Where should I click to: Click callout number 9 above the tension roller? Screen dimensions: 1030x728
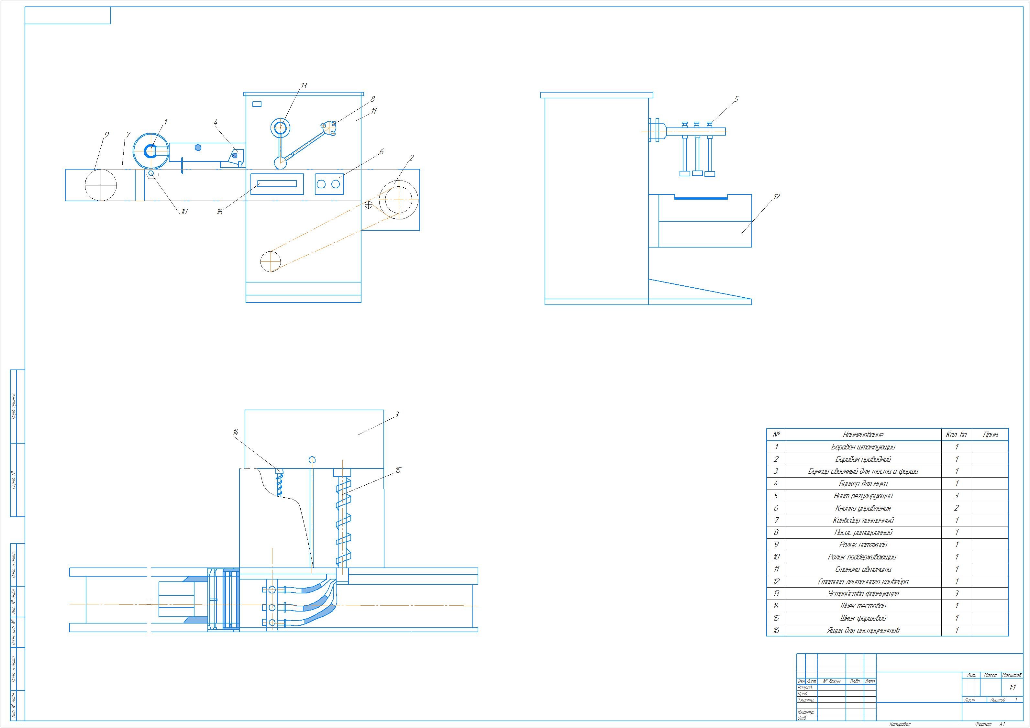coord(106,135)
